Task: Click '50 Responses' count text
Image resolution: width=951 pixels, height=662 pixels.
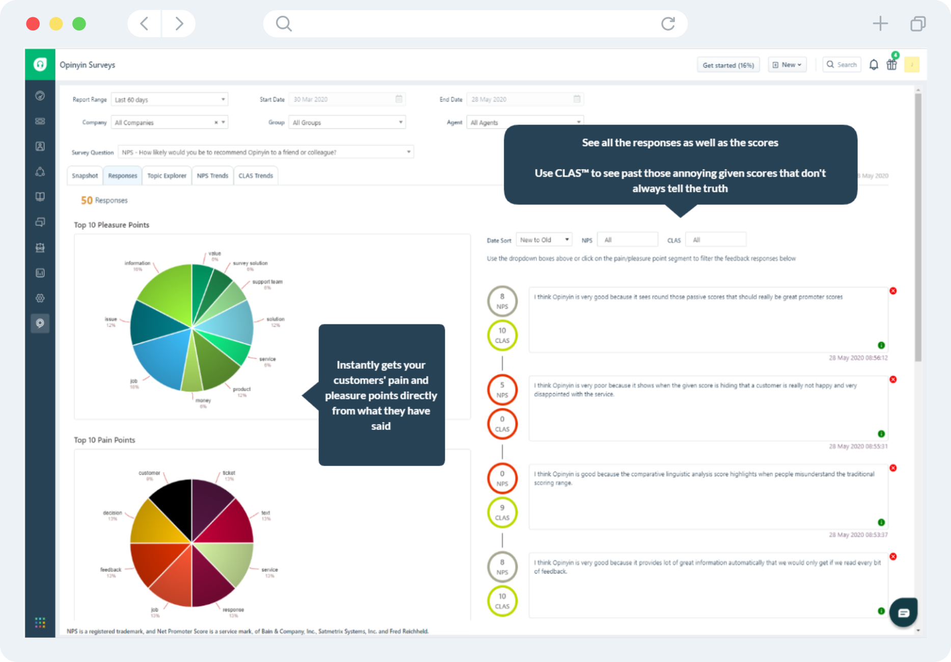Action: 104,200
